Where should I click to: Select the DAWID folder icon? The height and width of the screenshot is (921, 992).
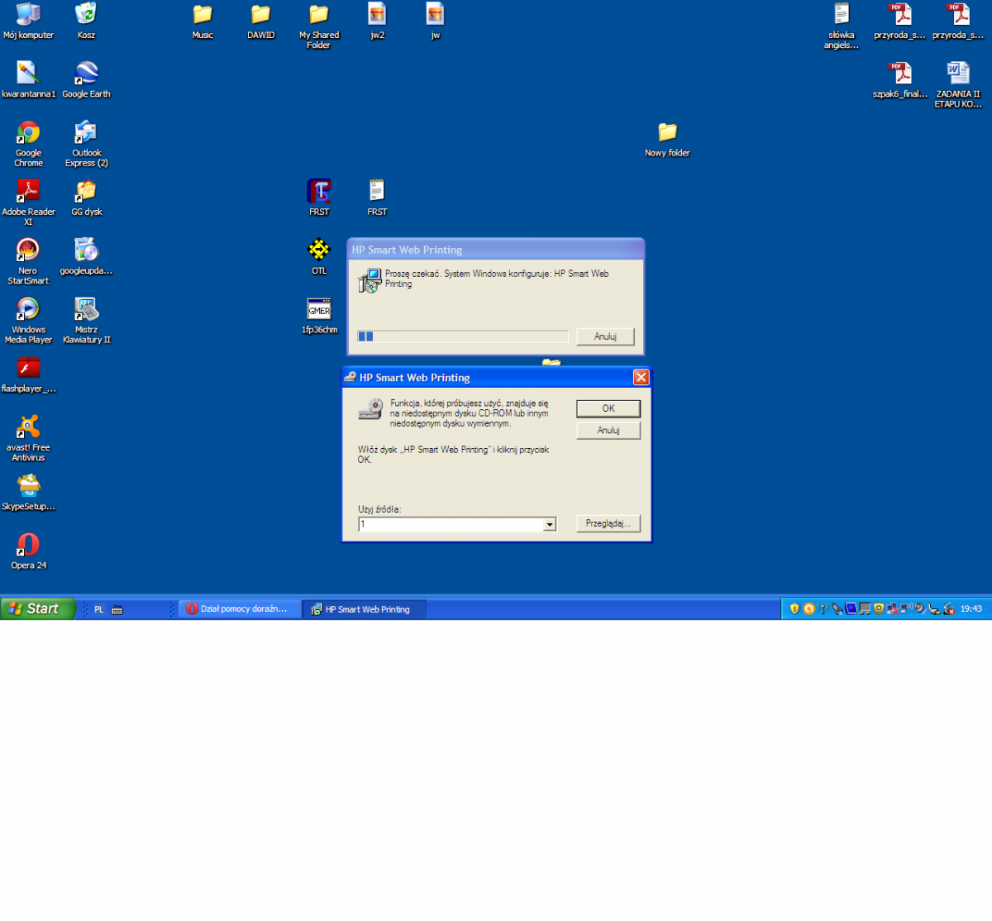tap(261, 21)
